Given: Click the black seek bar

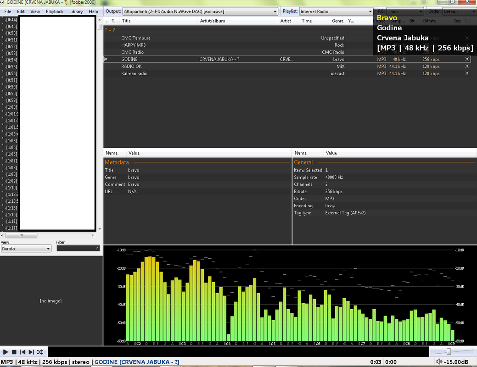Looking at the screenshot, I should (238, 352).
